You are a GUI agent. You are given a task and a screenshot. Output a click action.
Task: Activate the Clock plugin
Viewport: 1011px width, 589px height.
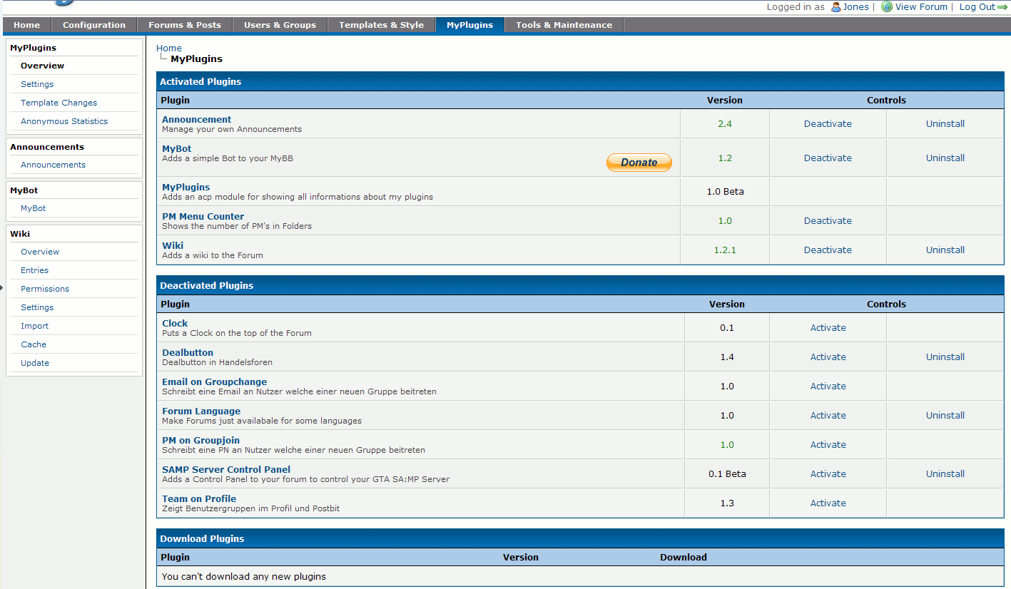[x=828, y=328]
